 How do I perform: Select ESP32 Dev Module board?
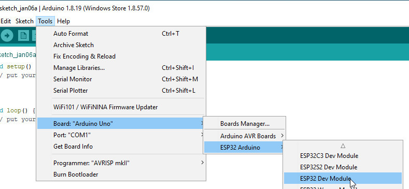coord(343,178)
